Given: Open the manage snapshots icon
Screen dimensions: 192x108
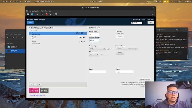Looking at the screenshot, I should coord(56,14).
